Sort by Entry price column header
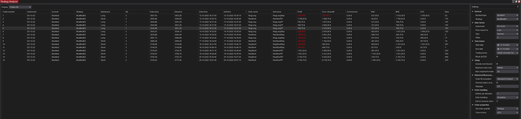 coord(161,12)
